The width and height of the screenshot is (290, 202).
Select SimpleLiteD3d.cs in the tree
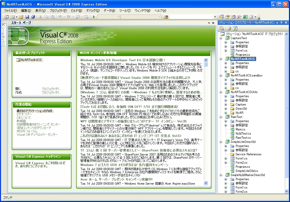tap(247, 171)
